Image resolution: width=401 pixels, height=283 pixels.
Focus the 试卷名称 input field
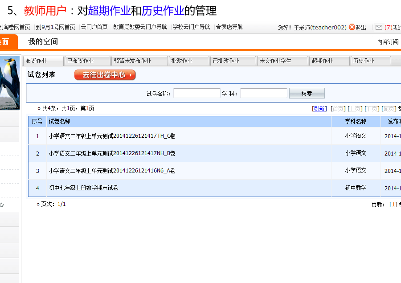pos(196,94)
